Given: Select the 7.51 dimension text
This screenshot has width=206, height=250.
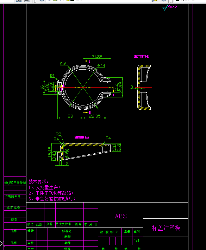Looking at the screenshot, I should pos(113,148).
